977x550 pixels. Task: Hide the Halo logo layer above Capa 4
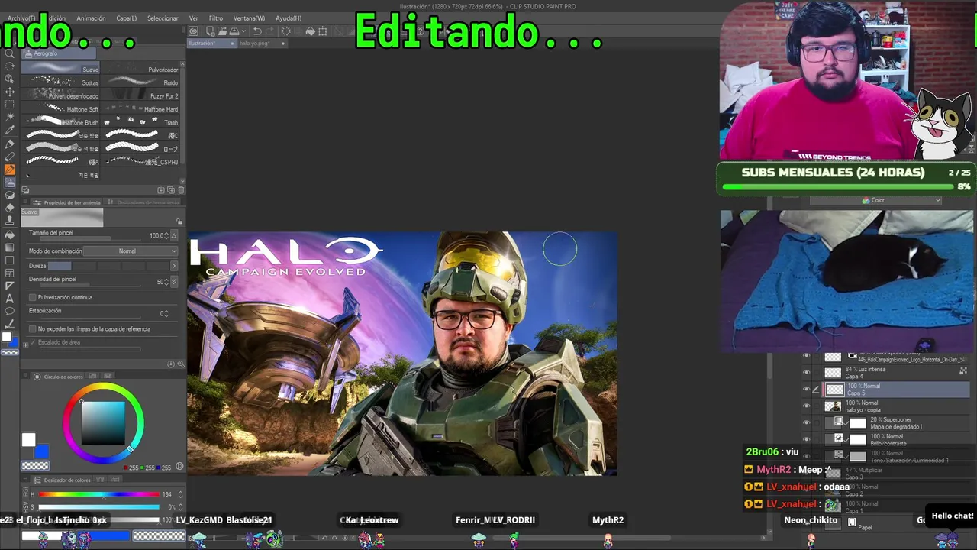click(806, 356)
